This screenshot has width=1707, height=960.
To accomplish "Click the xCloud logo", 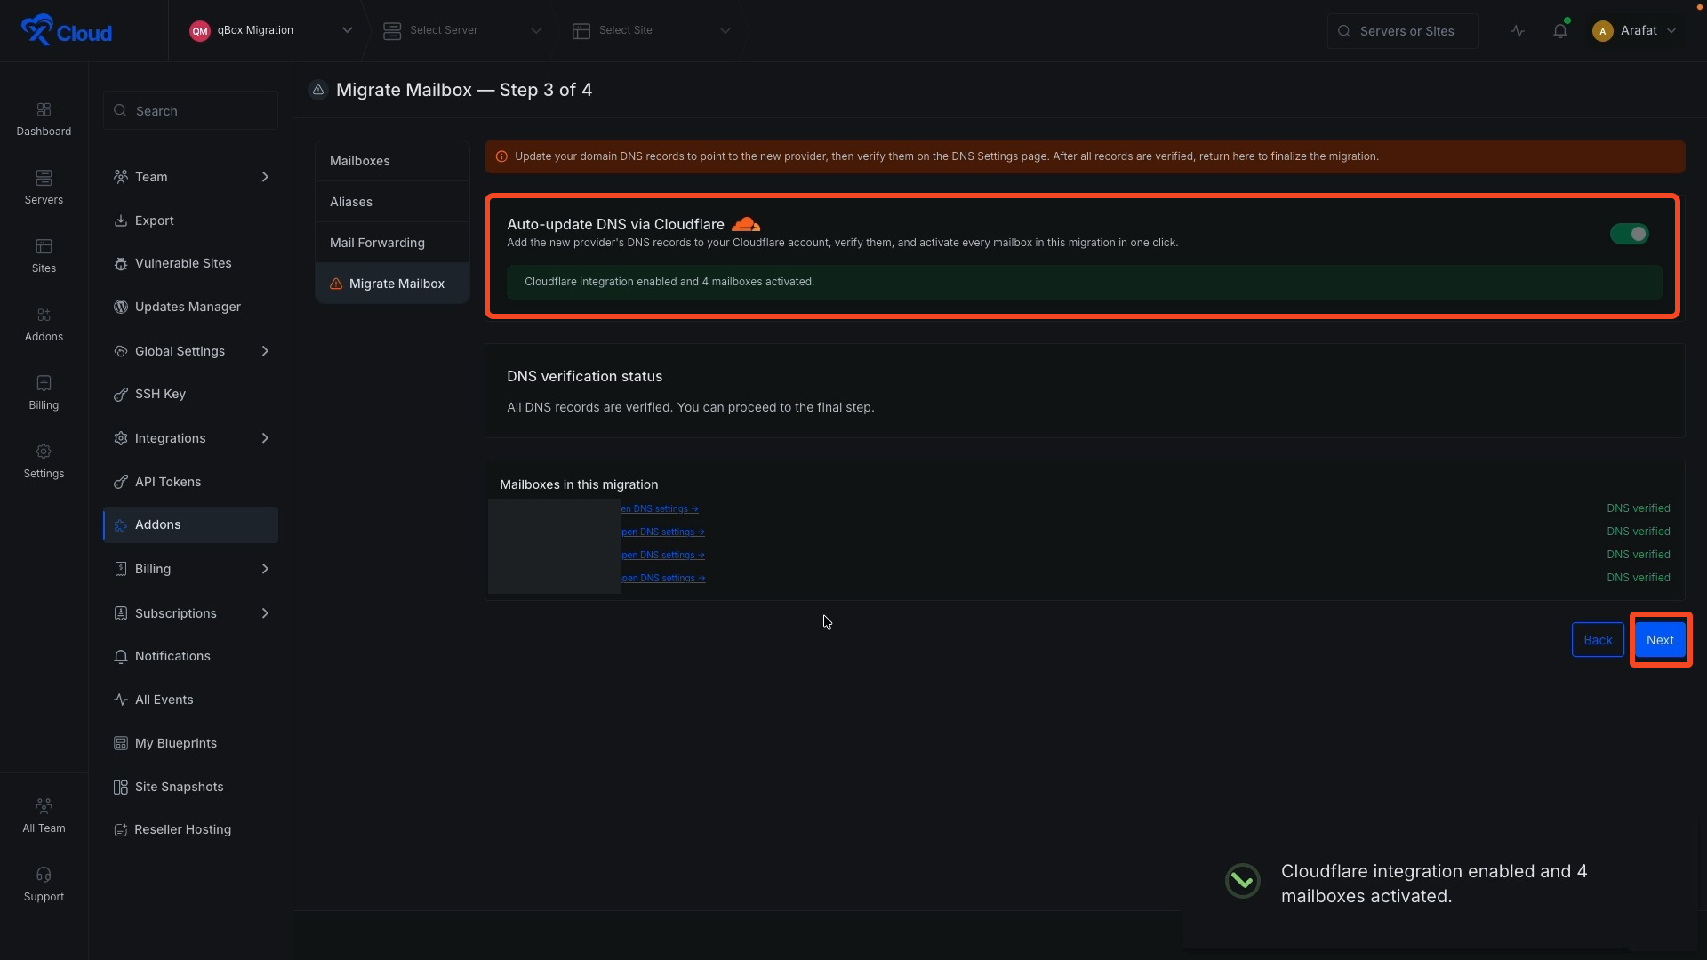I will coord(67,30).
